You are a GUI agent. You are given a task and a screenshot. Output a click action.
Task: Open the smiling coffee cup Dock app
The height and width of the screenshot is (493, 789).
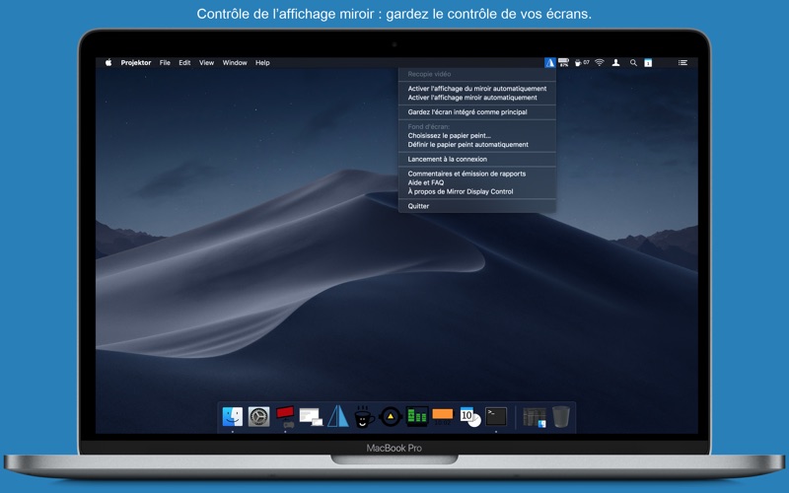(x=364, y=416)
